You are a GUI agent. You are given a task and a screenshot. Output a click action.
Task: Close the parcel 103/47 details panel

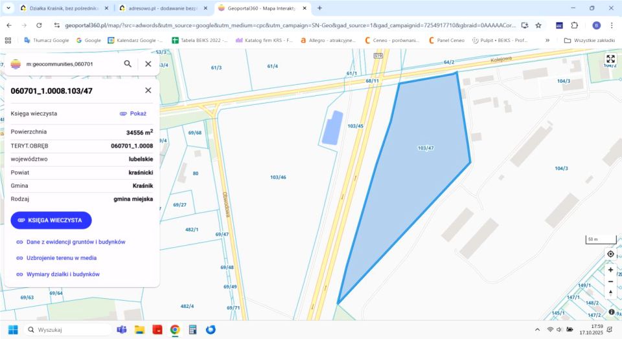tap(148, 91)
